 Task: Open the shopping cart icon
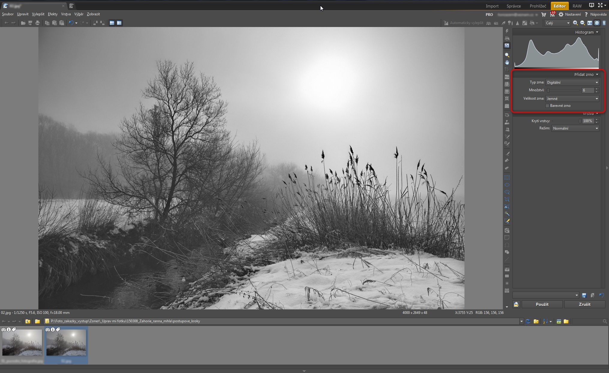pos(544,14)
